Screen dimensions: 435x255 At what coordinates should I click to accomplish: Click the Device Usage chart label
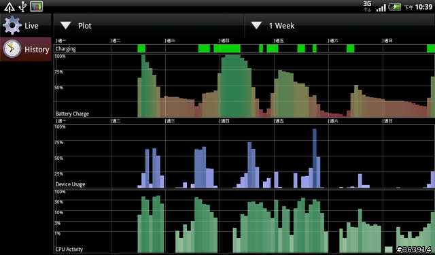coord(70,184)
